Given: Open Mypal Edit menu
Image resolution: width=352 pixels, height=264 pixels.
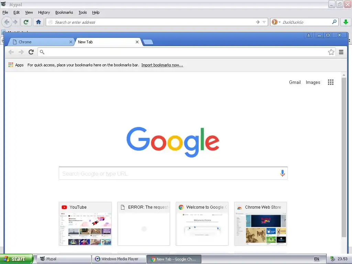Looking at the screenshot, I should coord(16,12).
